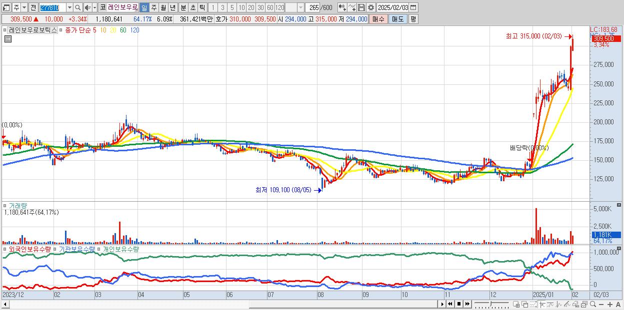The height and width of the screenshot is (310, 624).
Task: Click the trend line drawing icon
Action: 550,305
